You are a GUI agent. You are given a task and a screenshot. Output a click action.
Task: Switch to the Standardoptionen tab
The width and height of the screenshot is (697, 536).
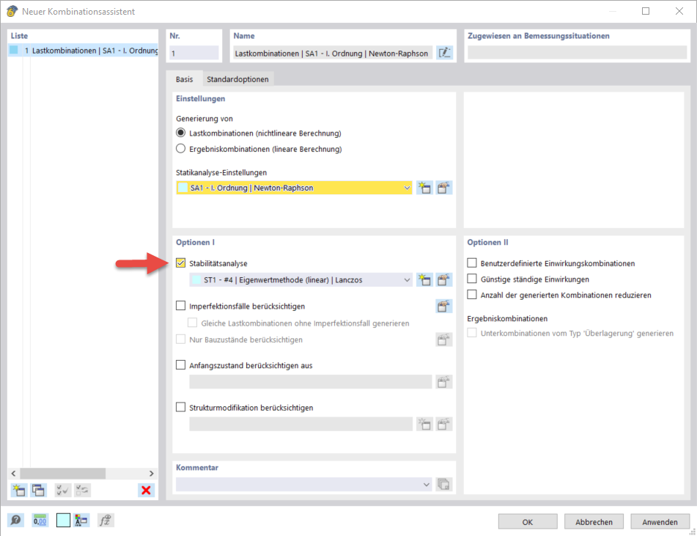tap(238, 78)
